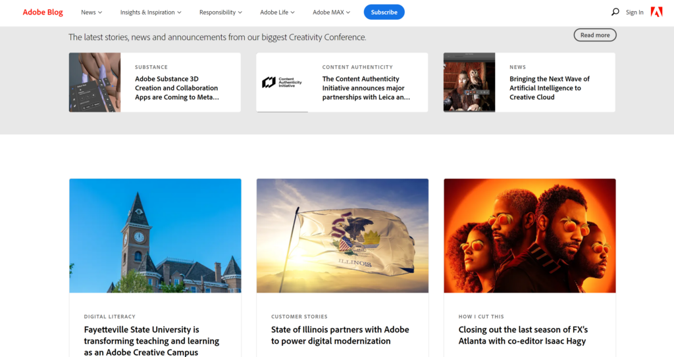Open State of Illinois partners with Adobe article

[x=340, y=335]
